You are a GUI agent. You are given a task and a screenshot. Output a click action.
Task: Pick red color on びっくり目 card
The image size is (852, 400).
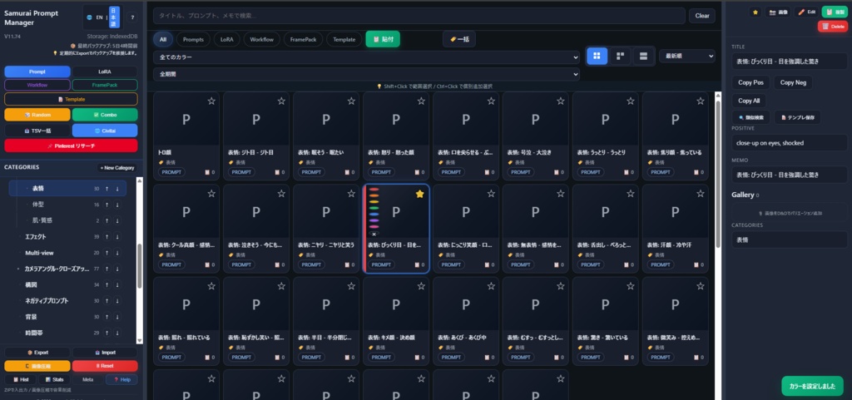(374, 190)
